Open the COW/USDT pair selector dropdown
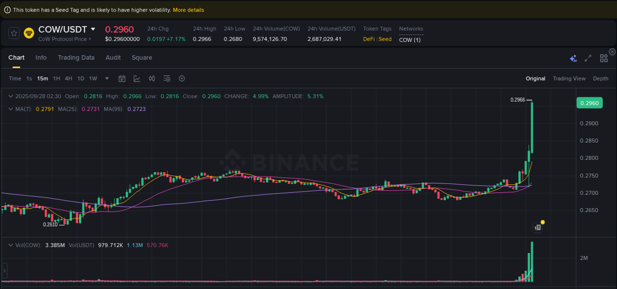The height and width of the screenshot is (289, 617). tap(93, 29)
